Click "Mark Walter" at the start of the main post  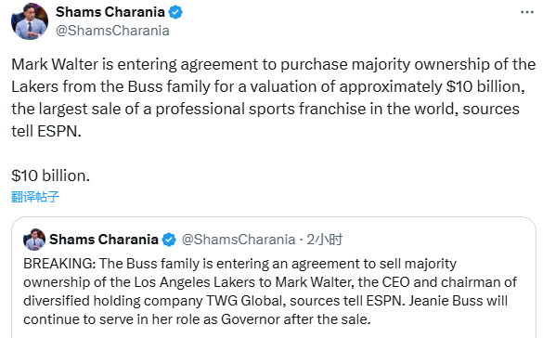pos(55,64)
